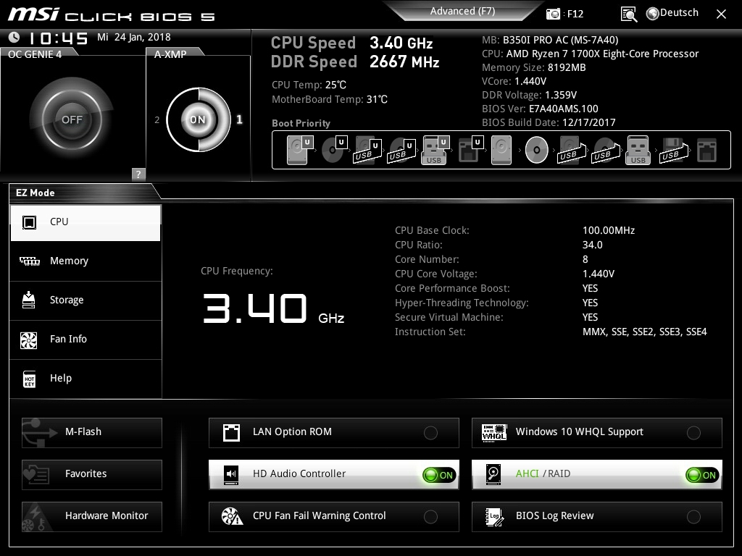The image size is (742, 556).
Task: Select the UEFI USB key boot icon
Action: click(x=435, y=150)
